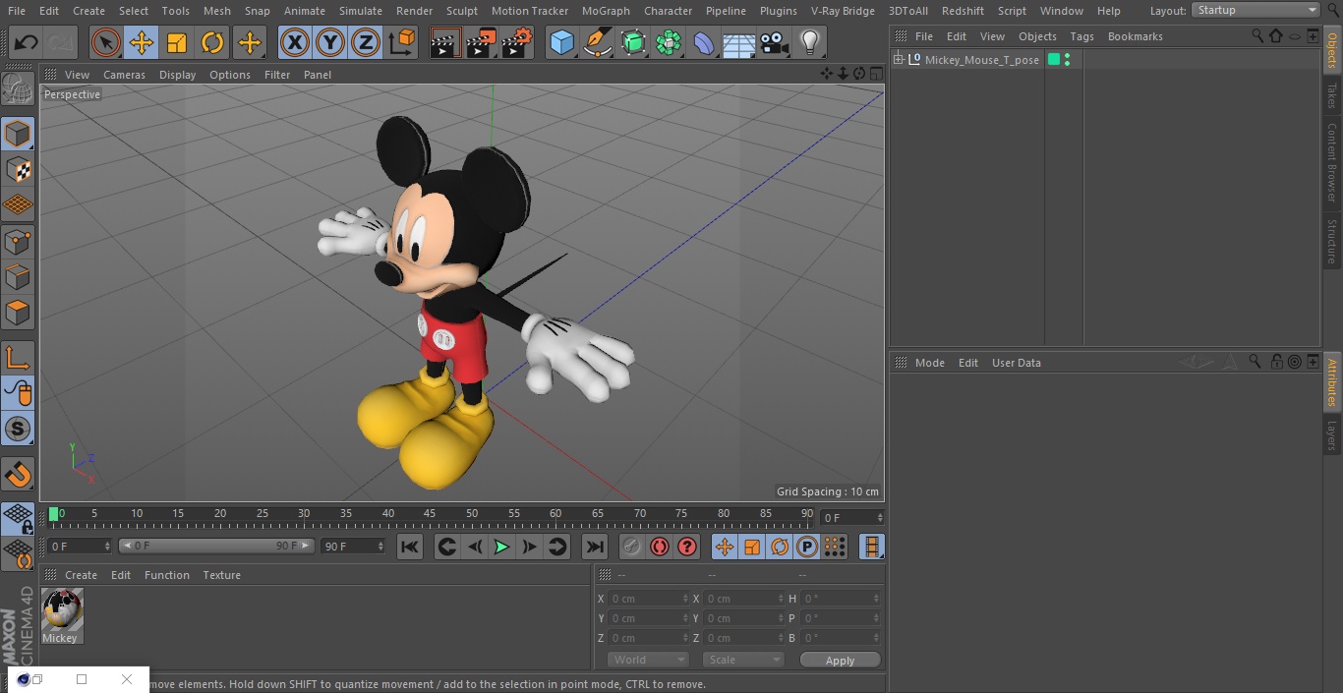Go to start of timeline
Image resolution: width=1343 pixels, height=693 pixels.
pyautogui.click(x=410, y=547)
